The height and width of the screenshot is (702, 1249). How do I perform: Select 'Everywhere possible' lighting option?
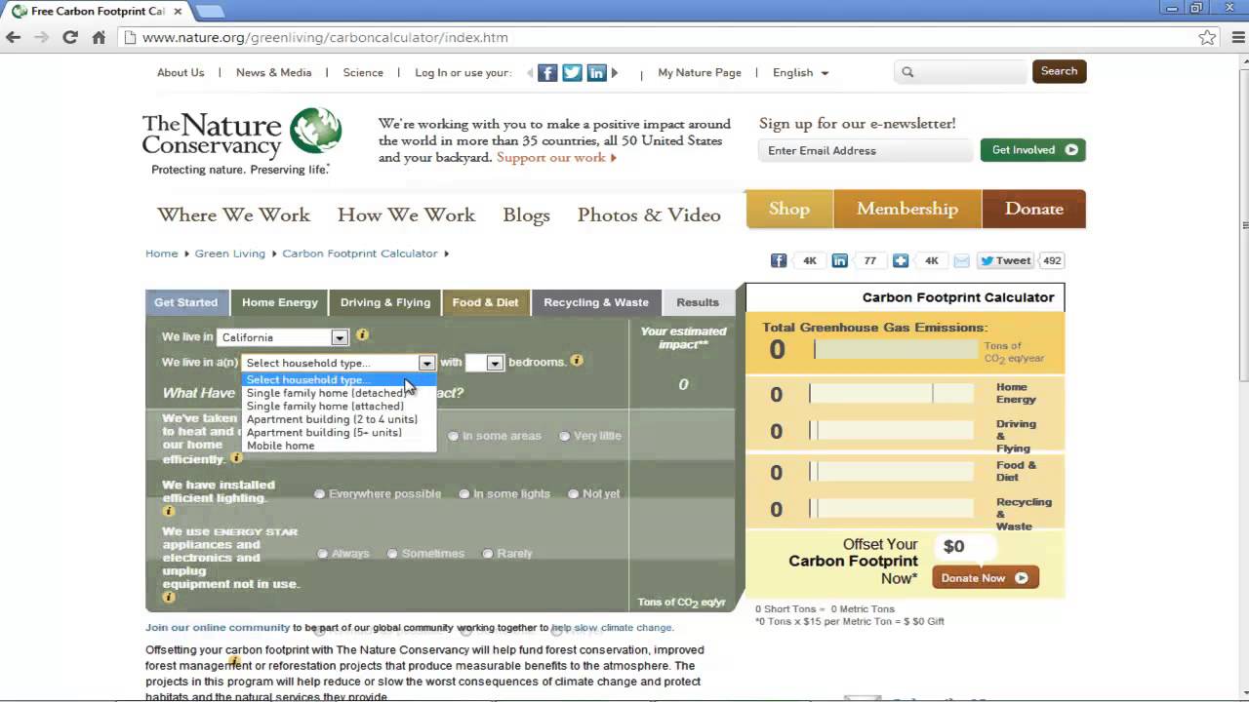(x=319, y=493)
